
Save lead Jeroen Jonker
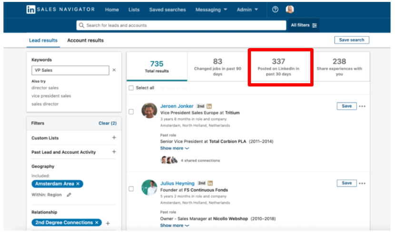[346, 106]
